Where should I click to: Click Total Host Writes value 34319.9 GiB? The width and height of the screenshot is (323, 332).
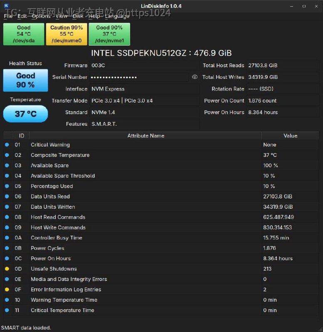point(283,77)
